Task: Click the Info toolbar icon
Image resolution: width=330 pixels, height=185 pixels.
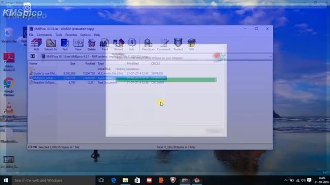Action: pos(132,45)
